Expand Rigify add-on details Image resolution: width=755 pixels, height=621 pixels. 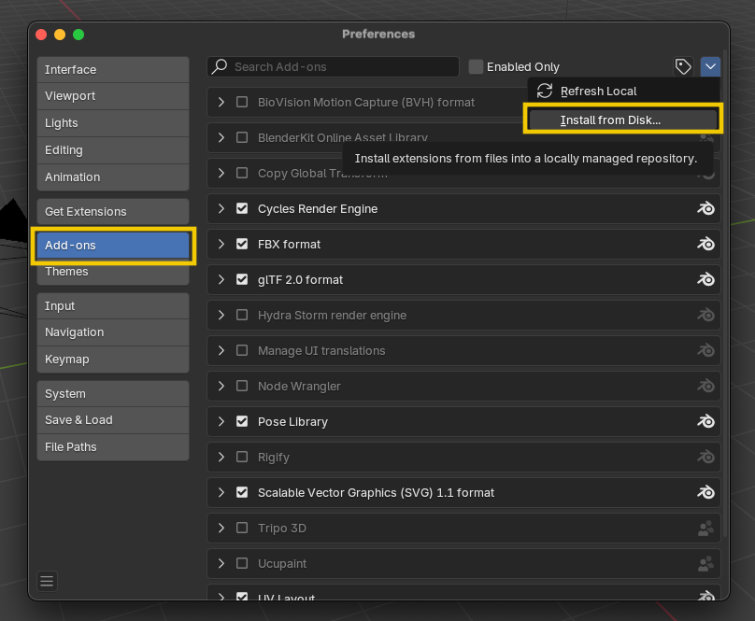click(221, 457)
